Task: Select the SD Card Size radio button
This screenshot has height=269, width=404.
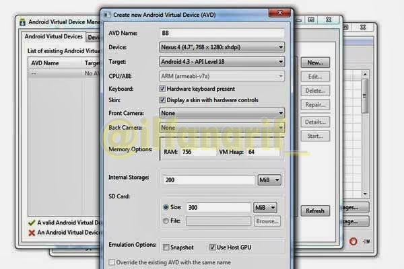Action: pos(166,208)
